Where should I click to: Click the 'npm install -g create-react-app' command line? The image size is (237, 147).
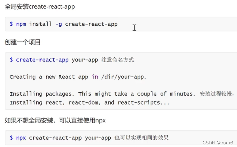[x=64, y=24]
